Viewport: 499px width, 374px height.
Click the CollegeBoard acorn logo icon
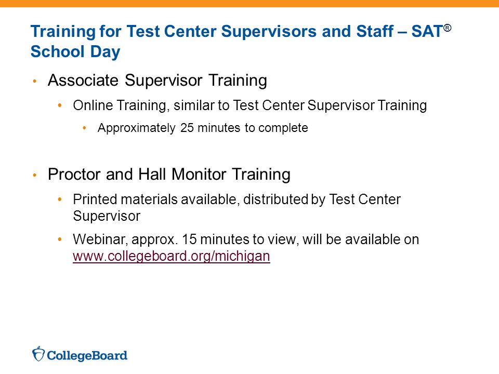tap(38, 354)
